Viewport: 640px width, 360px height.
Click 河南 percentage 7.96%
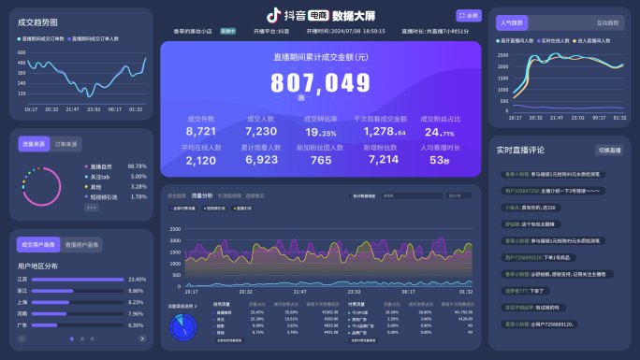coord(136,313)
